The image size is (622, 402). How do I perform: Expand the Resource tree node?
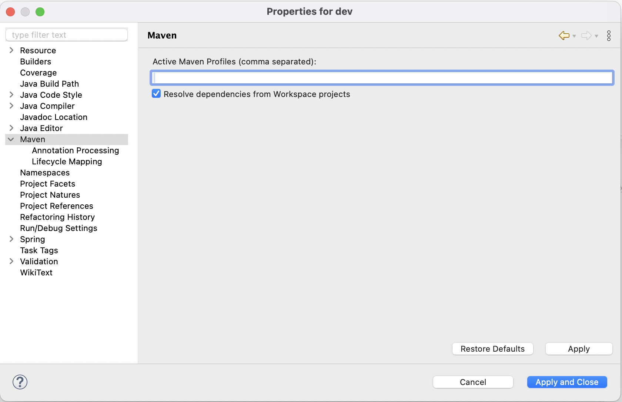11,50
